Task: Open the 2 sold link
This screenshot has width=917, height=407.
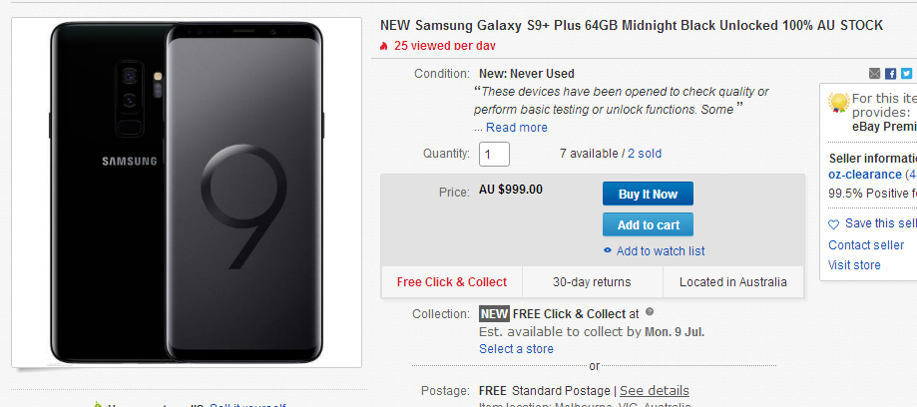Action: (x=645, y=154)
